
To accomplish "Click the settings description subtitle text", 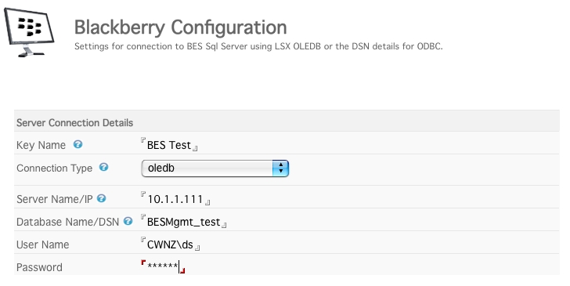I will click(258, 46).
